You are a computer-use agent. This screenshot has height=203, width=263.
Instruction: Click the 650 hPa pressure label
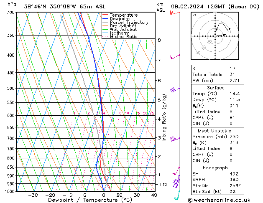(12, 127)
